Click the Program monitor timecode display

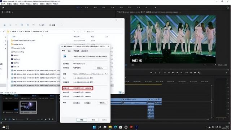222,65
